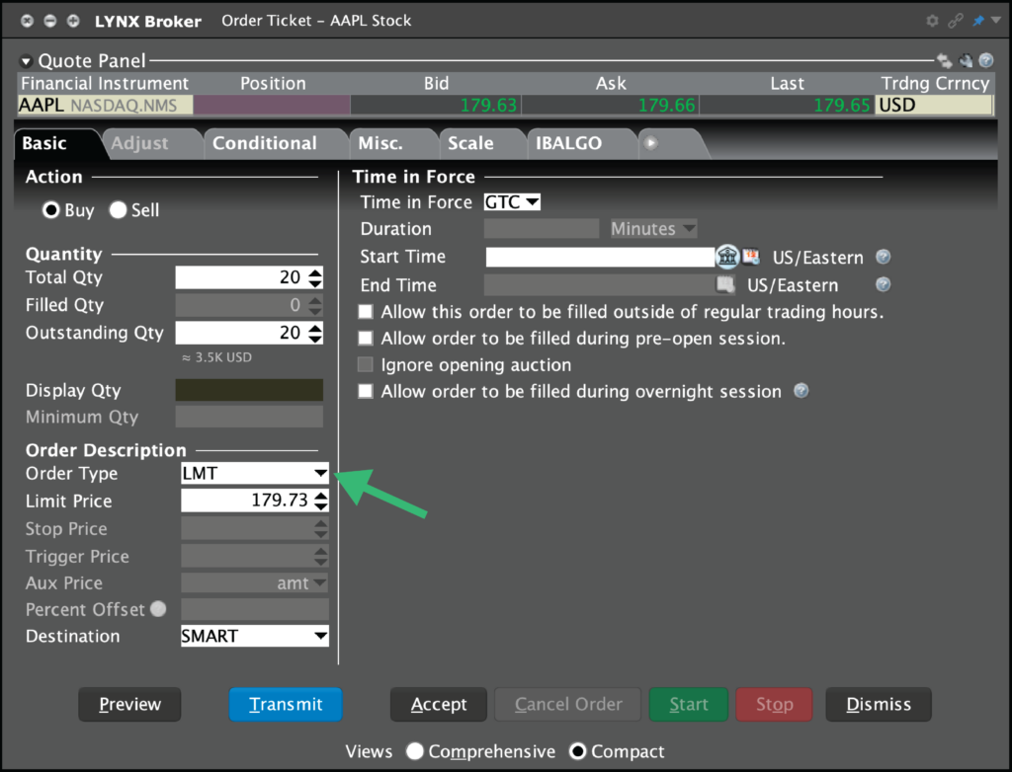This screenshot has height=772, width=1012.
Task: Open the End Time calendar picker icon
Action: [725, 284]
